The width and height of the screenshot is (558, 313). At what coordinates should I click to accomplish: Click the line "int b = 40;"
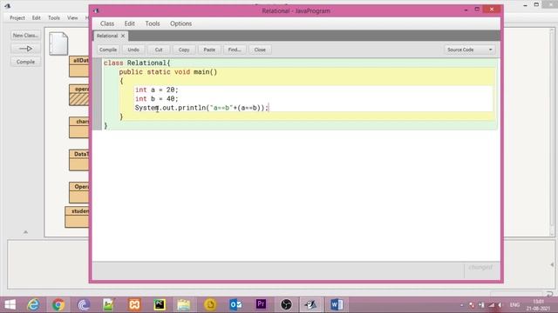click(x=157, y=98)
